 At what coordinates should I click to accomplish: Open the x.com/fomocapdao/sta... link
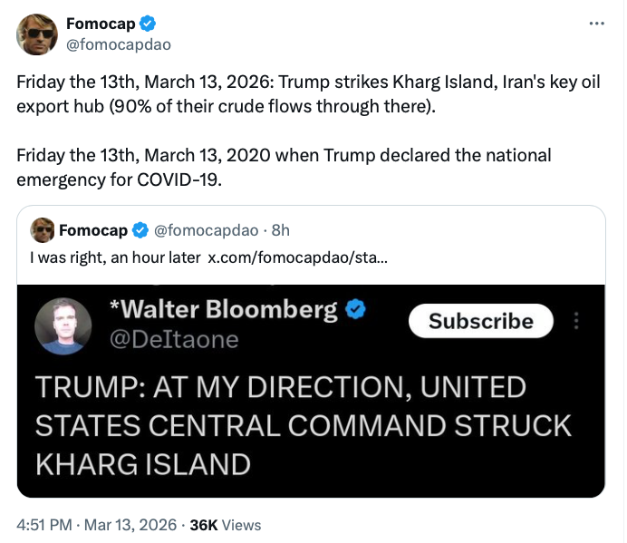point(297,257)
